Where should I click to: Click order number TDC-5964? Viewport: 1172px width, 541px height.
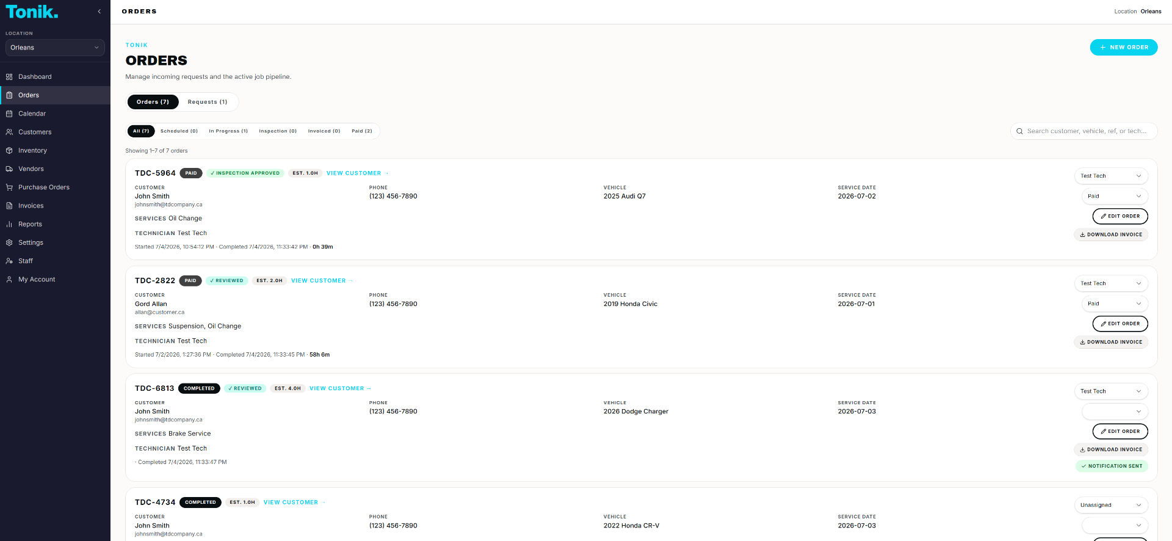click(x=155, y=173)
